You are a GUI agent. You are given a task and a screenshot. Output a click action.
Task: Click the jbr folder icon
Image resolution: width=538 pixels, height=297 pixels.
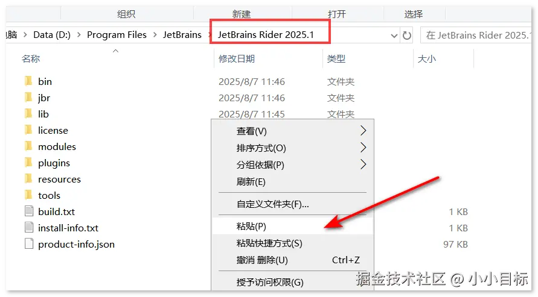click(x=28, y=98)
